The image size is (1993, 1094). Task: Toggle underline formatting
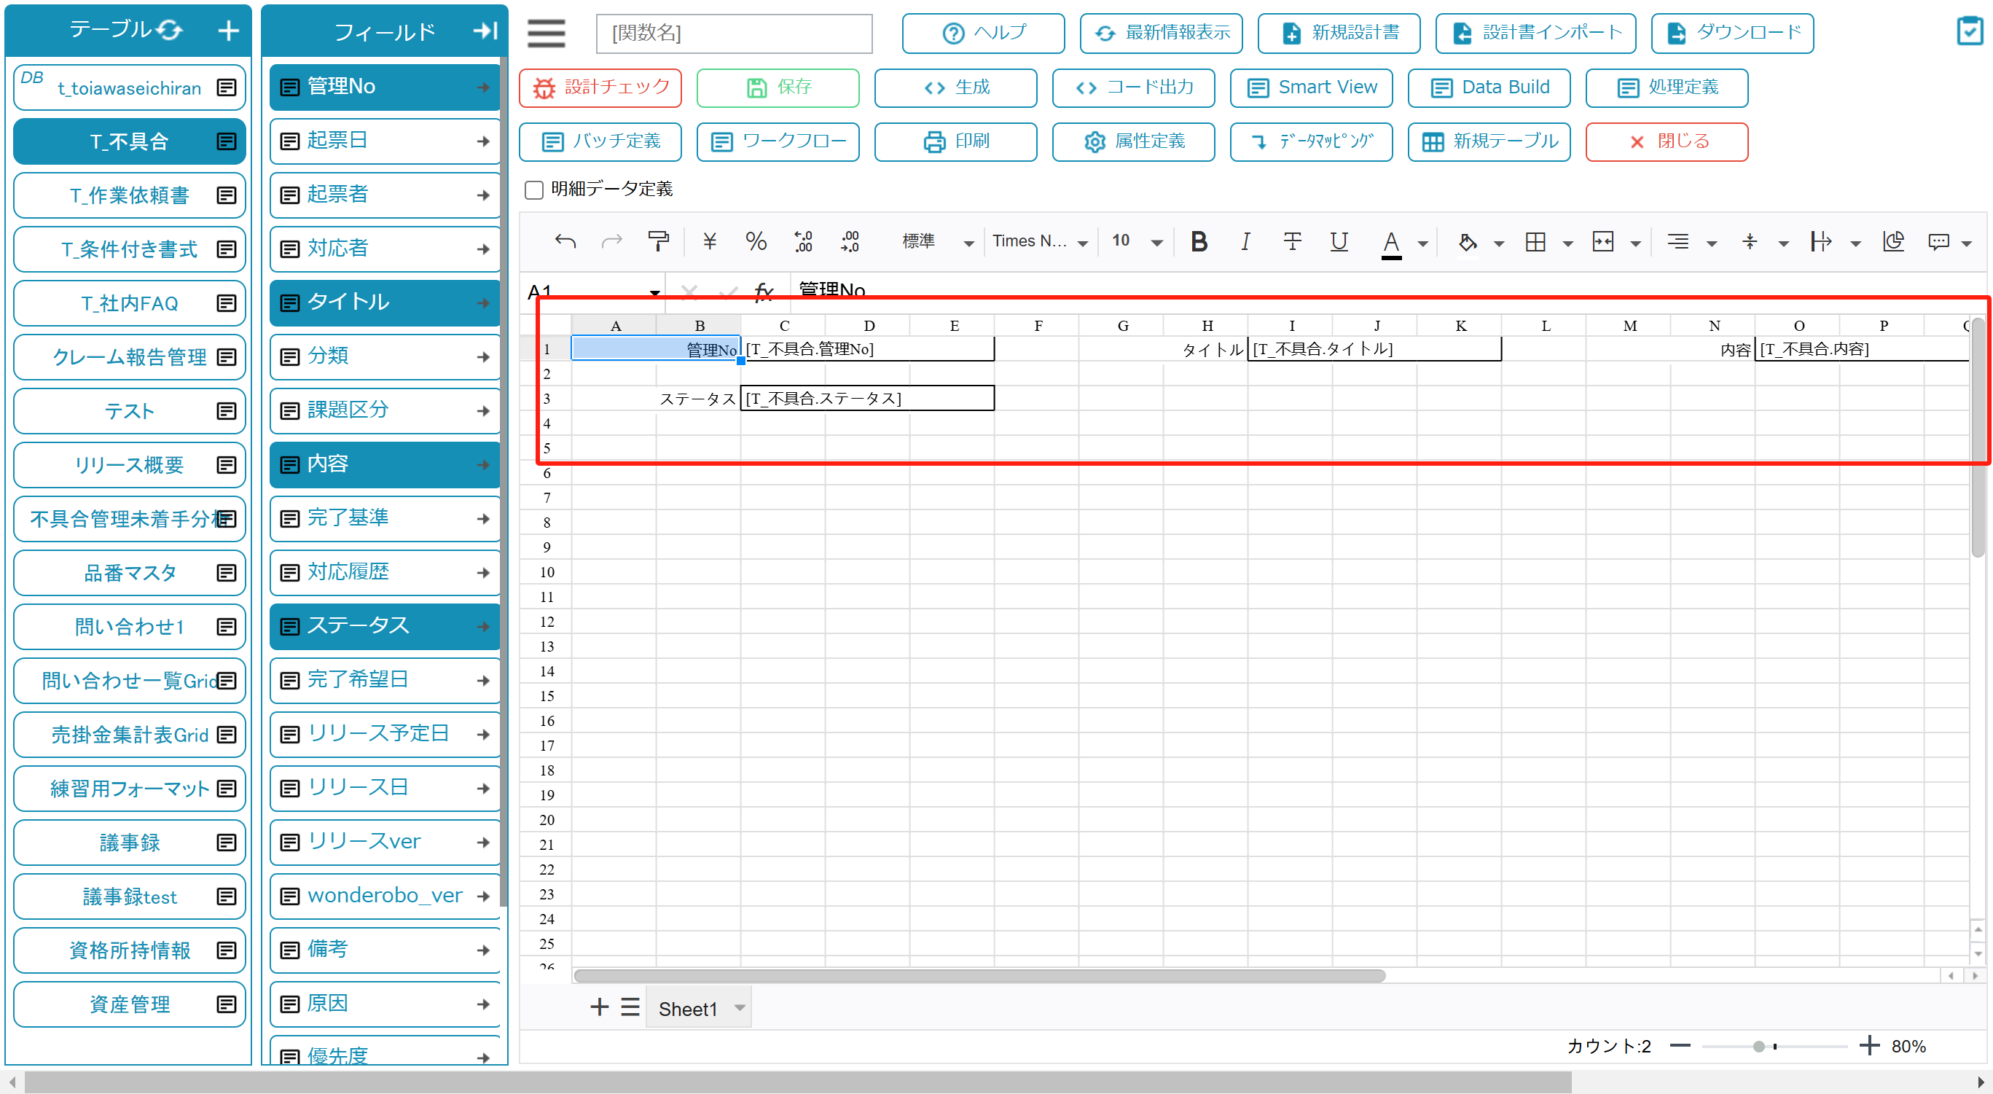(1339, 241)
